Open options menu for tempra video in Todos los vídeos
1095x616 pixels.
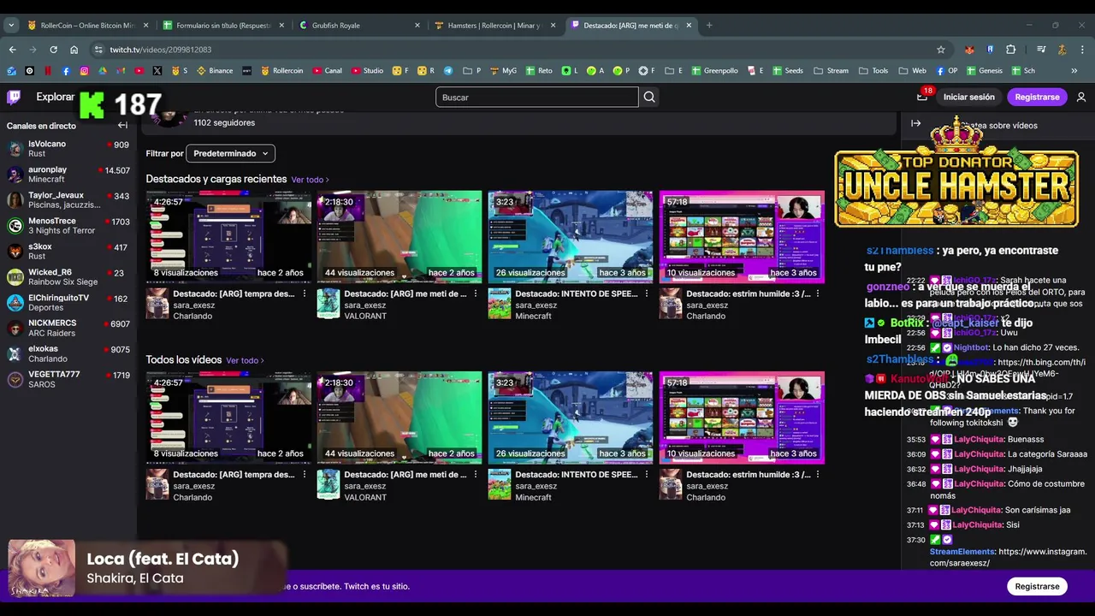pos(304,475)
